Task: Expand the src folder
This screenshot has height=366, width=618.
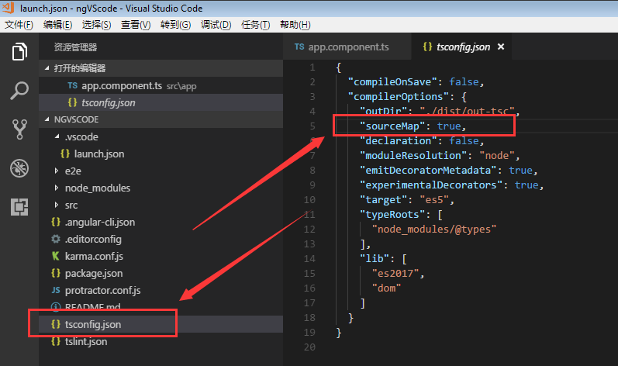Action: point(161,205)
